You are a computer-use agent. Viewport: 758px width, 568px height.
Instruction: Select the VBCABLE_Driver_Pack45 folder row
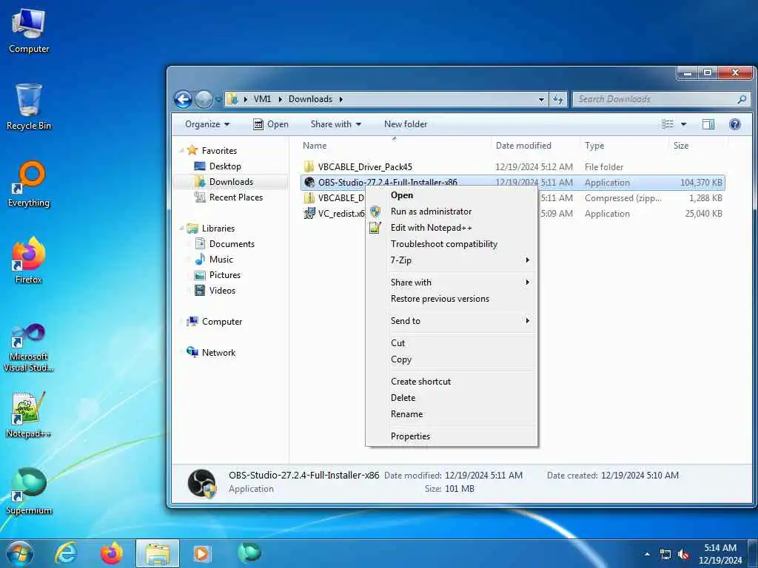click(x=512, y=167)
